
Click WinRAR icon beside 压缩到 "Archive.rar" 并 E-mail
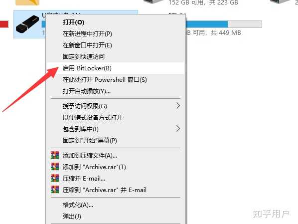pyautogui.click(x=55, y=190)
